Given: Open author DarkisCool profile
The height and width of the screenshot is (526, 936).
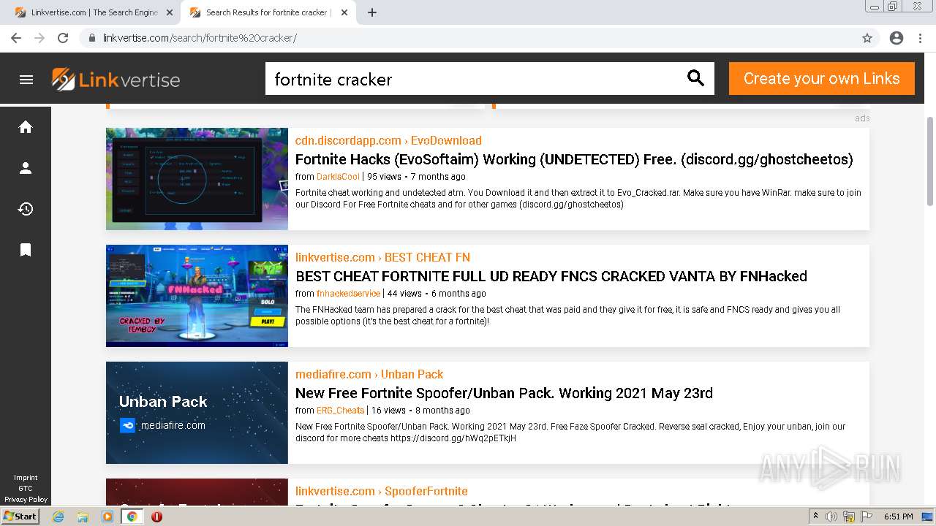Looking at the screenshot, I should coord(338,177).
